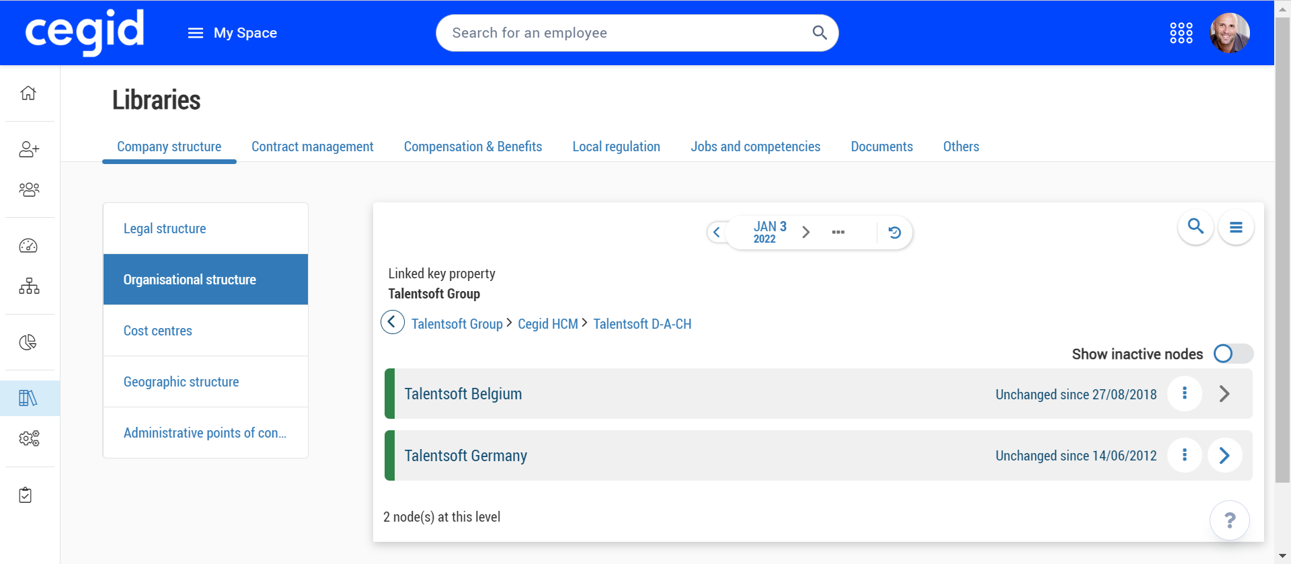Screen dimensions: 1291x564
Task: Open the user profile avatar
Action: 1230,32
